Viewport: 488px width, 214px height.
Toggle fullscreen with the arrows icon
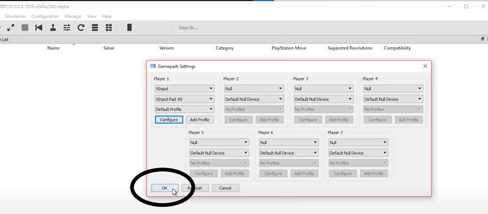point(11,28)
